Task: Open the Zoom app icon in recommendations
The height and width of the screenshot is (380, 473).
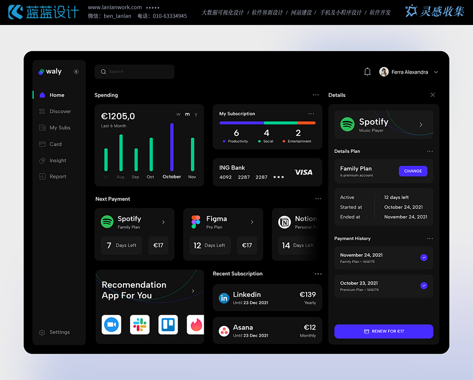Action: [x=111, y=325]
